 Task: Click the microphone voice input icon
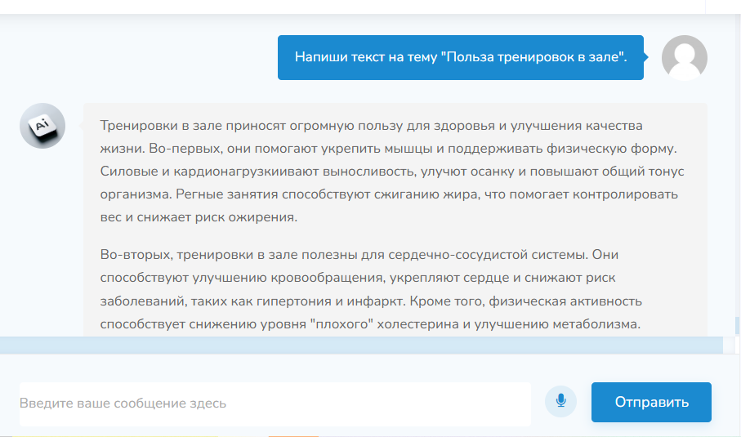click(x=560, y=402)
